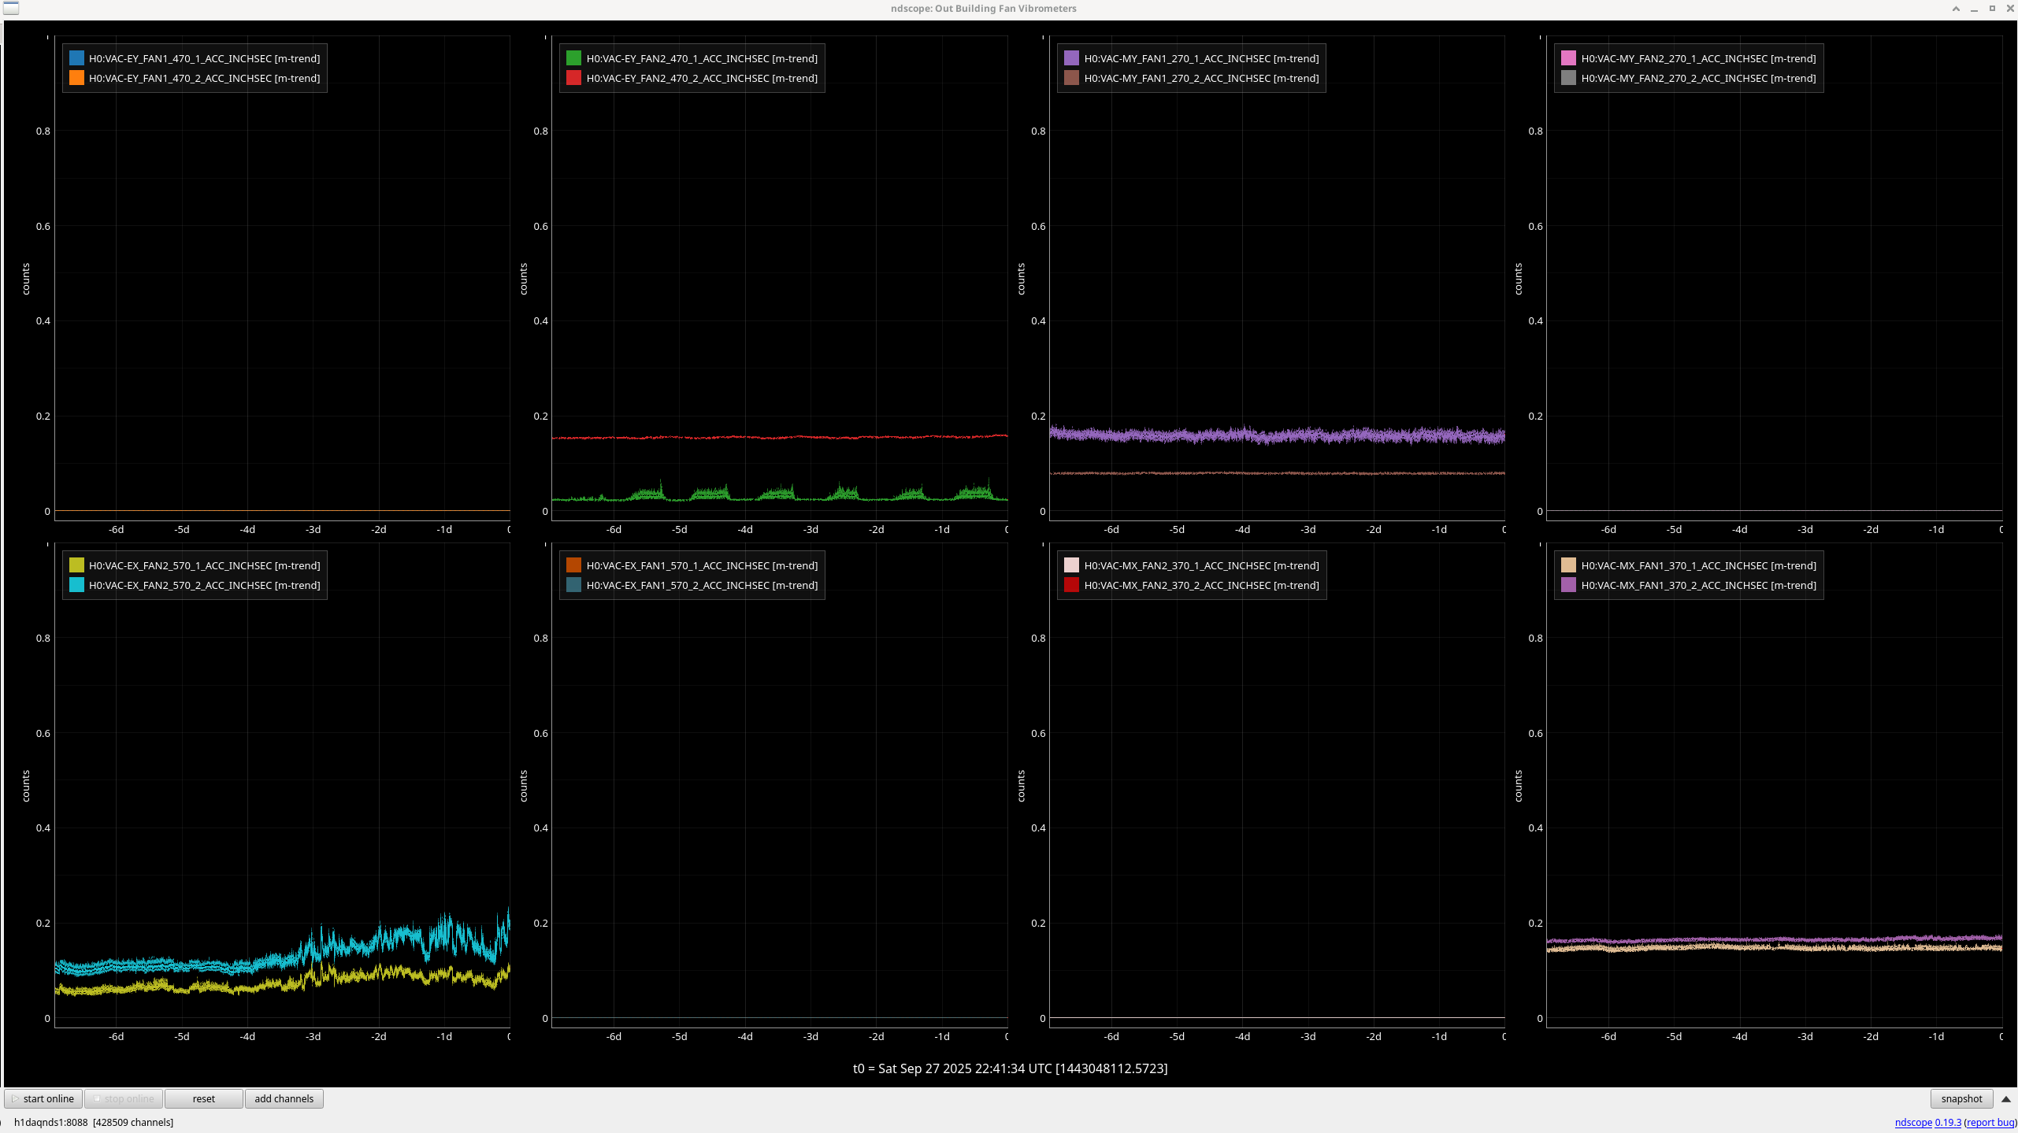
Task: Select the H0:VAC-MY_FAN1_270_1 legend label
Action: [x=1200, y=58]
